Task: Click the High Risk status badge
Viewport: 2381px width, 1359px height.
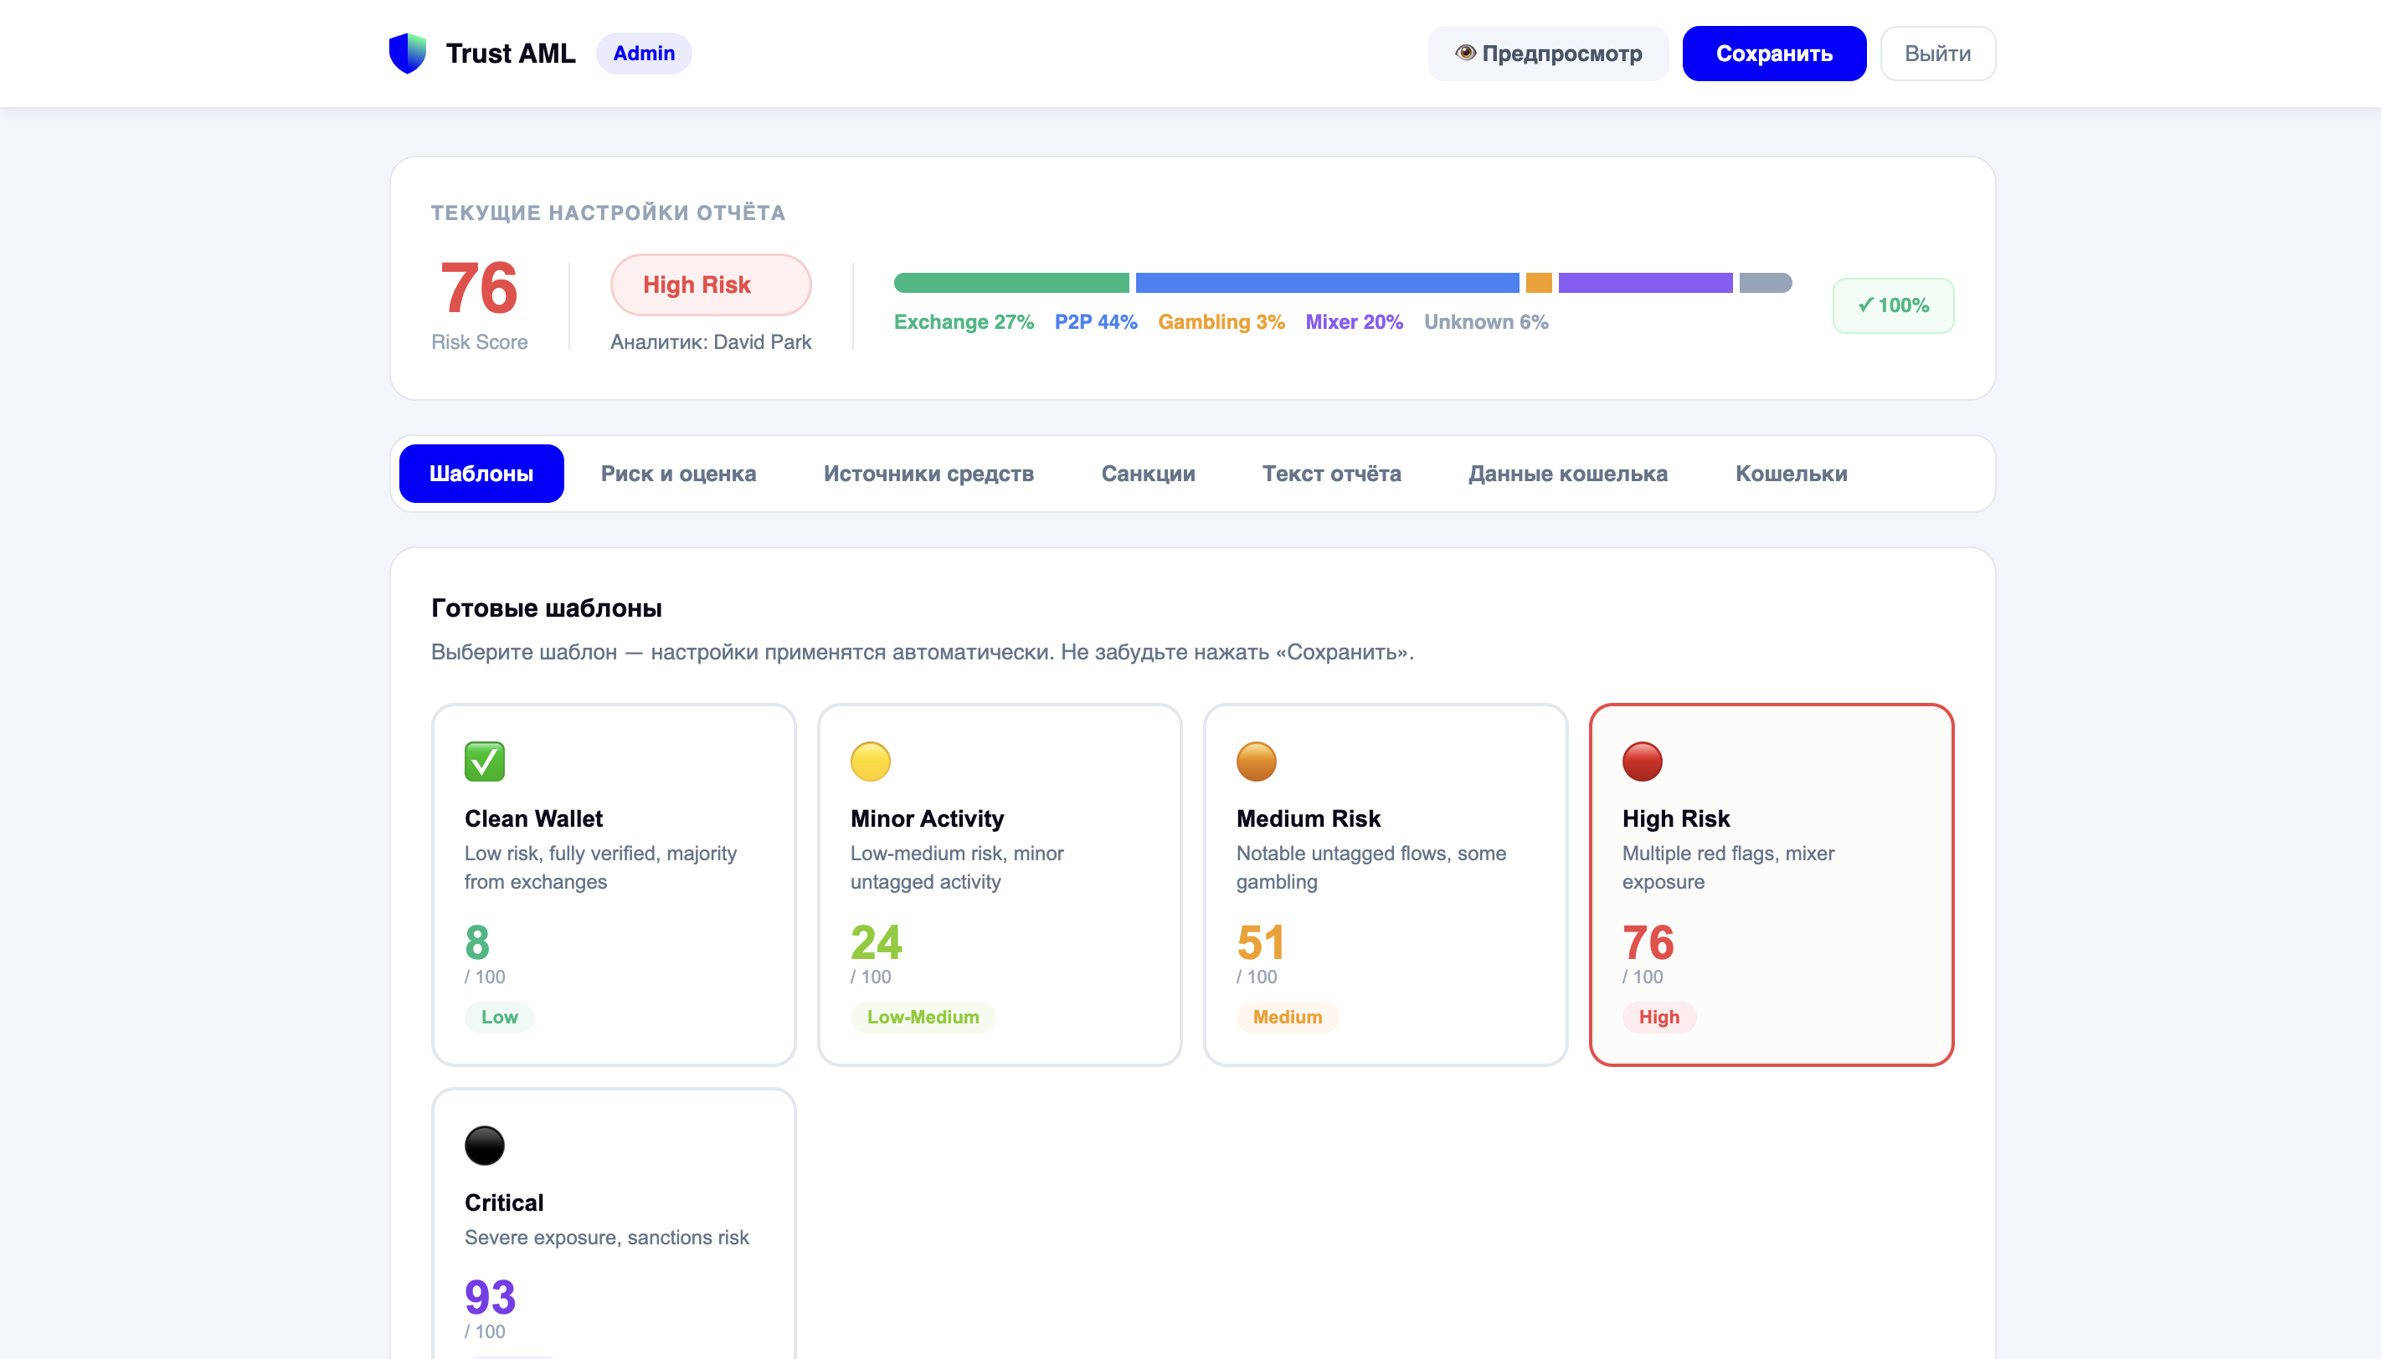Action: point(711,285)
